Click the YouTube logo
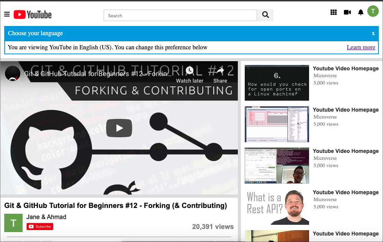Viewport: 383px width, 242px height. (33, 15)
